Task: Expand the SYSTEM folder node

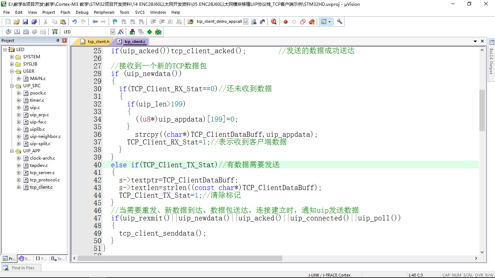Action: [x=12, y=57]
